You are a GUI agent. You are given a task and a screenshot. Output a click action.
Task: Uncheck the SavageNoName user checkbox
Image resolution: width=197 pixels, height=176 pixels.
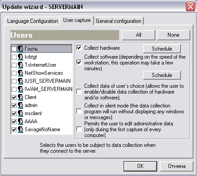click(x=14, y=129)
